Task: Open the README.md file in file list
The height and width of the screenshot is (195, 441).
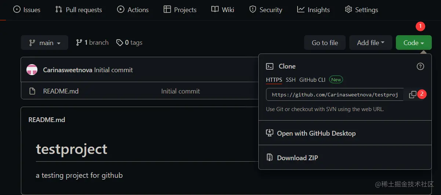Action: click(61, 91)
